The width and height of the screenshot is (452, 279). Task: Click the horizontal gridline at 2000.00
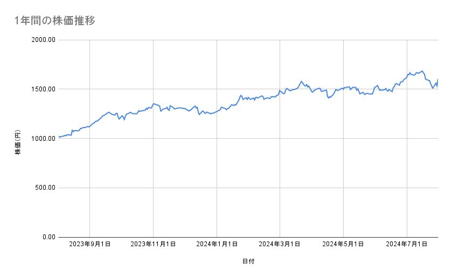[248, 40]
